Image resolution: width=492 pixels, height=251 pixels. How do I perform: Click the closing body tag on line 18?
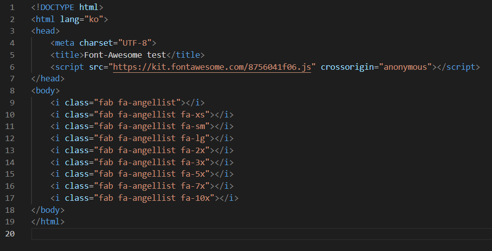48,210
